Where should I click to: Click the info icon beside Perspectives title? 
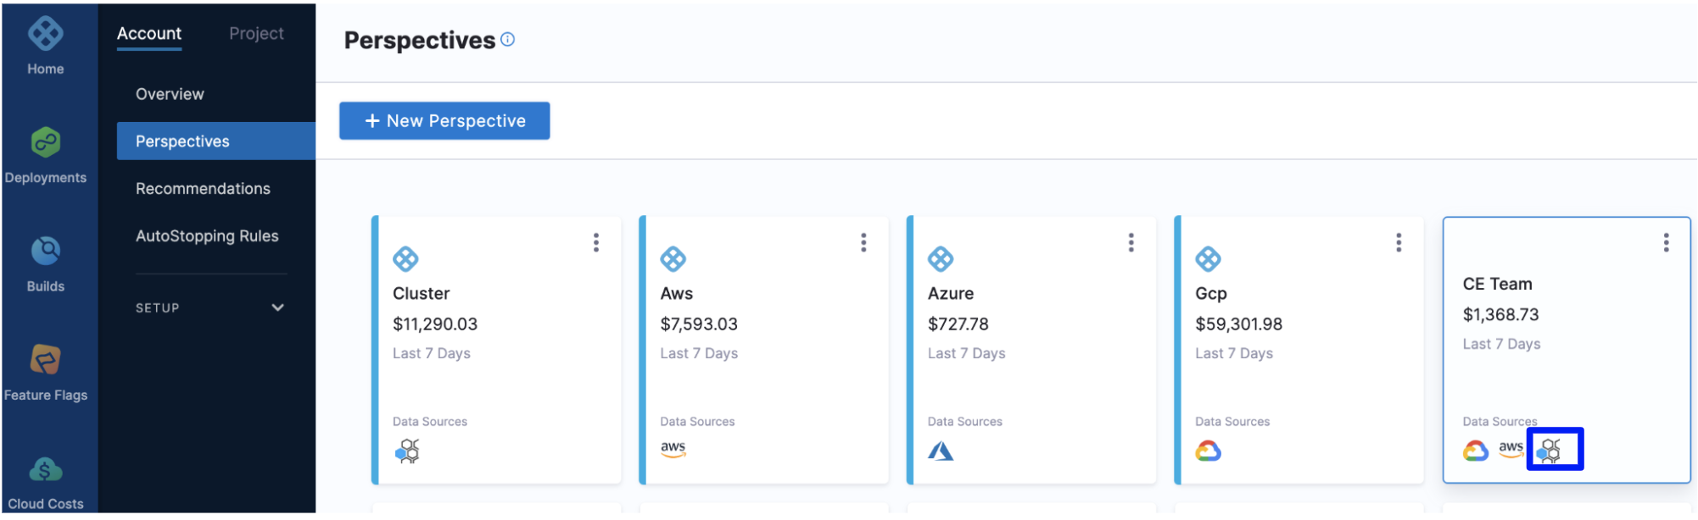(x=507, y=39)
